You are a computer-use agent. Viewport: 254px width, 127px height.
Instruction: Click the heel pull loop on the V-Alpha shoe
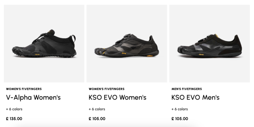(x=74, y=38)
